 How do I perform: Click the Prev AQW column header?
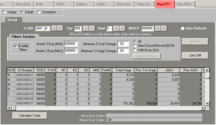[191, 70]
